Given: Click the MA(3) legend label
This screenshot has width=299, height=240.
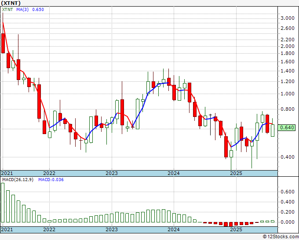Looking at the screenshot, I should (22, 10).
